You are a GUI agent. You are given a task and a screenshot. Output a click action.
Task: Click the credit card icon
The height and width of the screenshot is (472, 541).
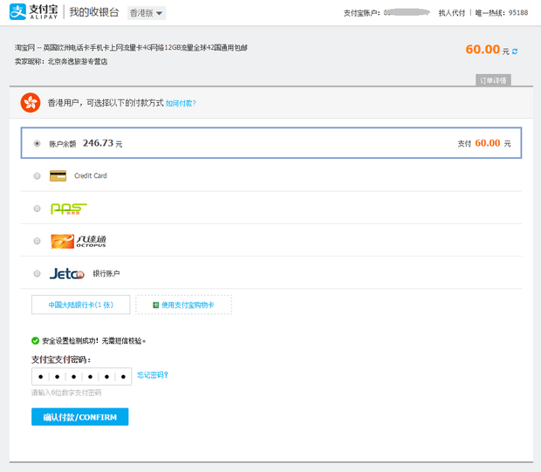pyautogui.click(x=58, y=176)
